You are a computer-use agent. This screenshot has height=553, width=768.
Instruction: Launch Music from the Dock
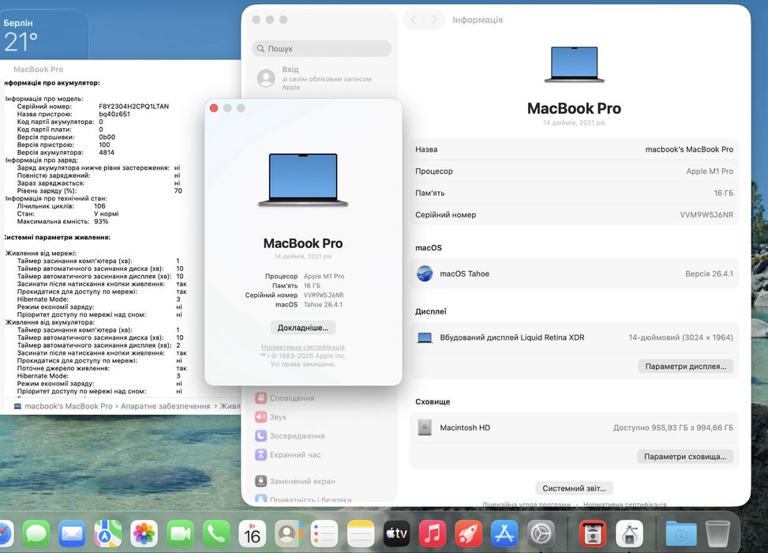click(433, 533)
